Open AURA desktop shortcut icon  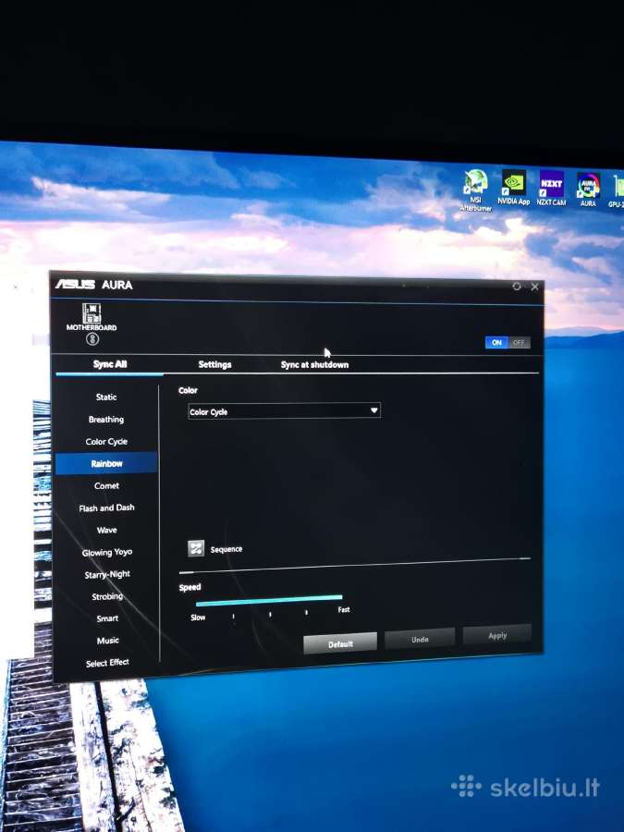(588, 190)
